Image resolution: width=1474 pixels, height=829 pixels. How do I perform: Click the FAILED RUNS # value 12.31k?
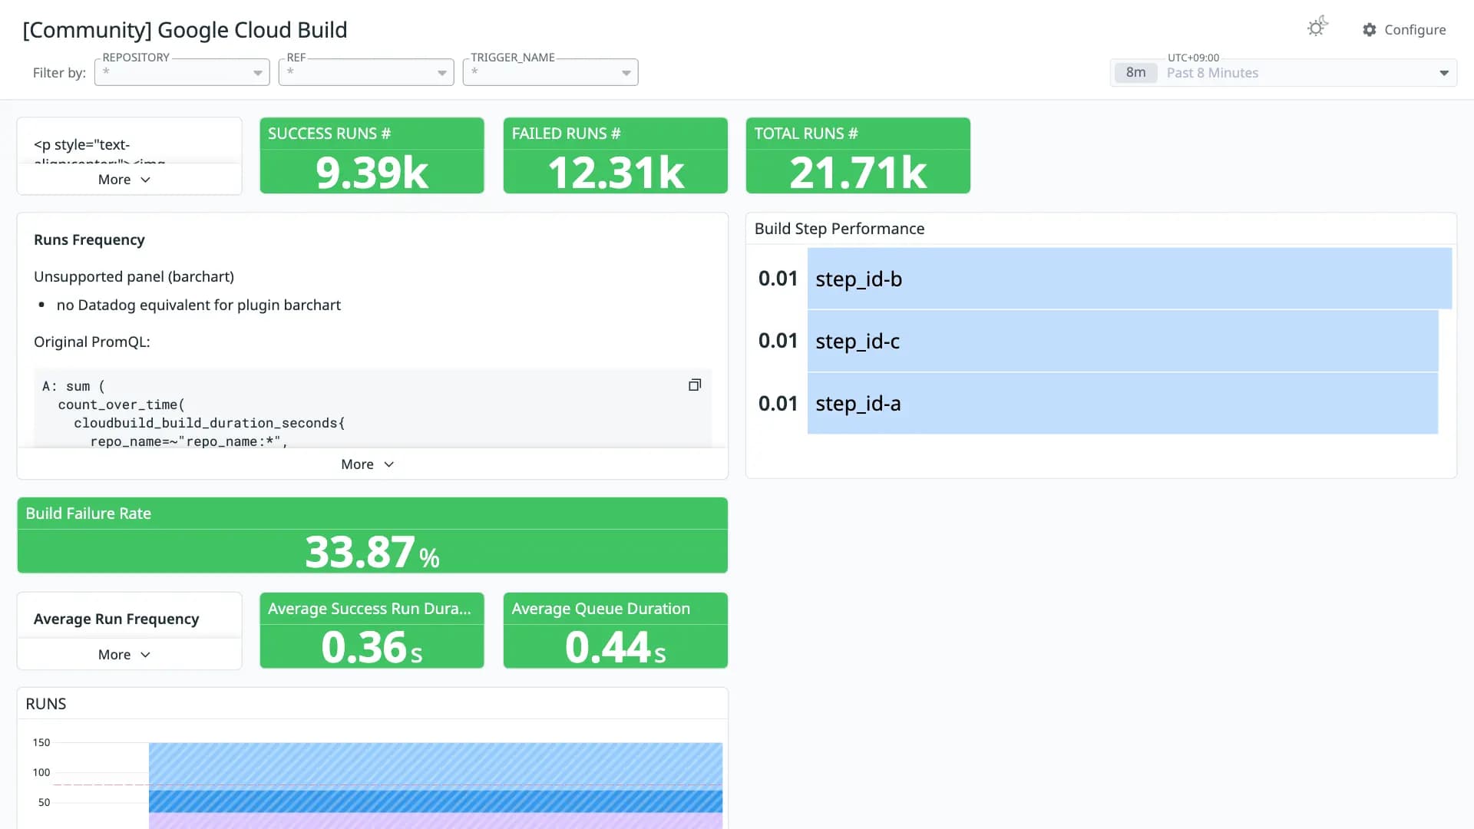(616, 173)
